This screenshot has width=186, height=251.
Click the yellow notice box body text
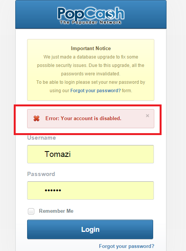91,74
